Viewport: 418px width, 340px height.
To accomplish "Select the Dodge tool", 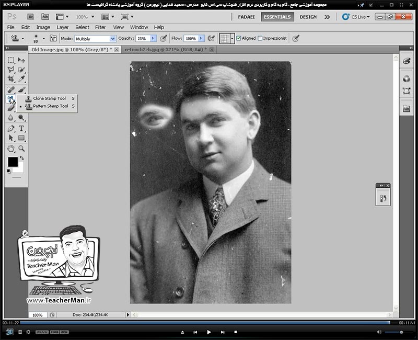I will pos(21,117).
